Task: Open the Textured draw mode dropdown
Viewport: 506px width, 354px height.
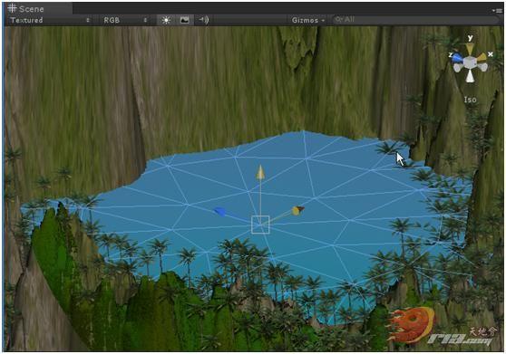Action: click(x=50, y=20)
